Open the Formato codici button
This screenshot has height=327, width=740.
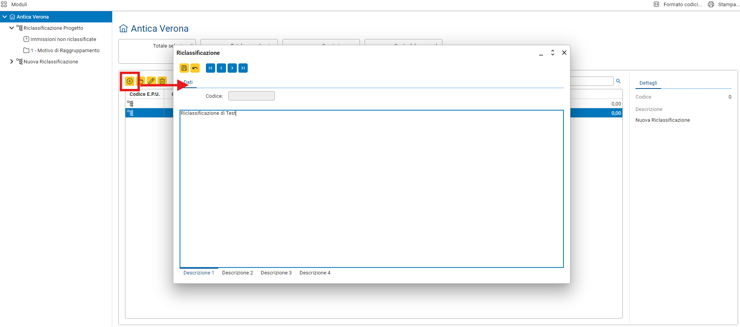click(678, 5)
